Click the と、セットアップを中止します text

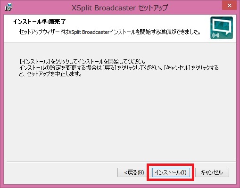tap(50, 74)
